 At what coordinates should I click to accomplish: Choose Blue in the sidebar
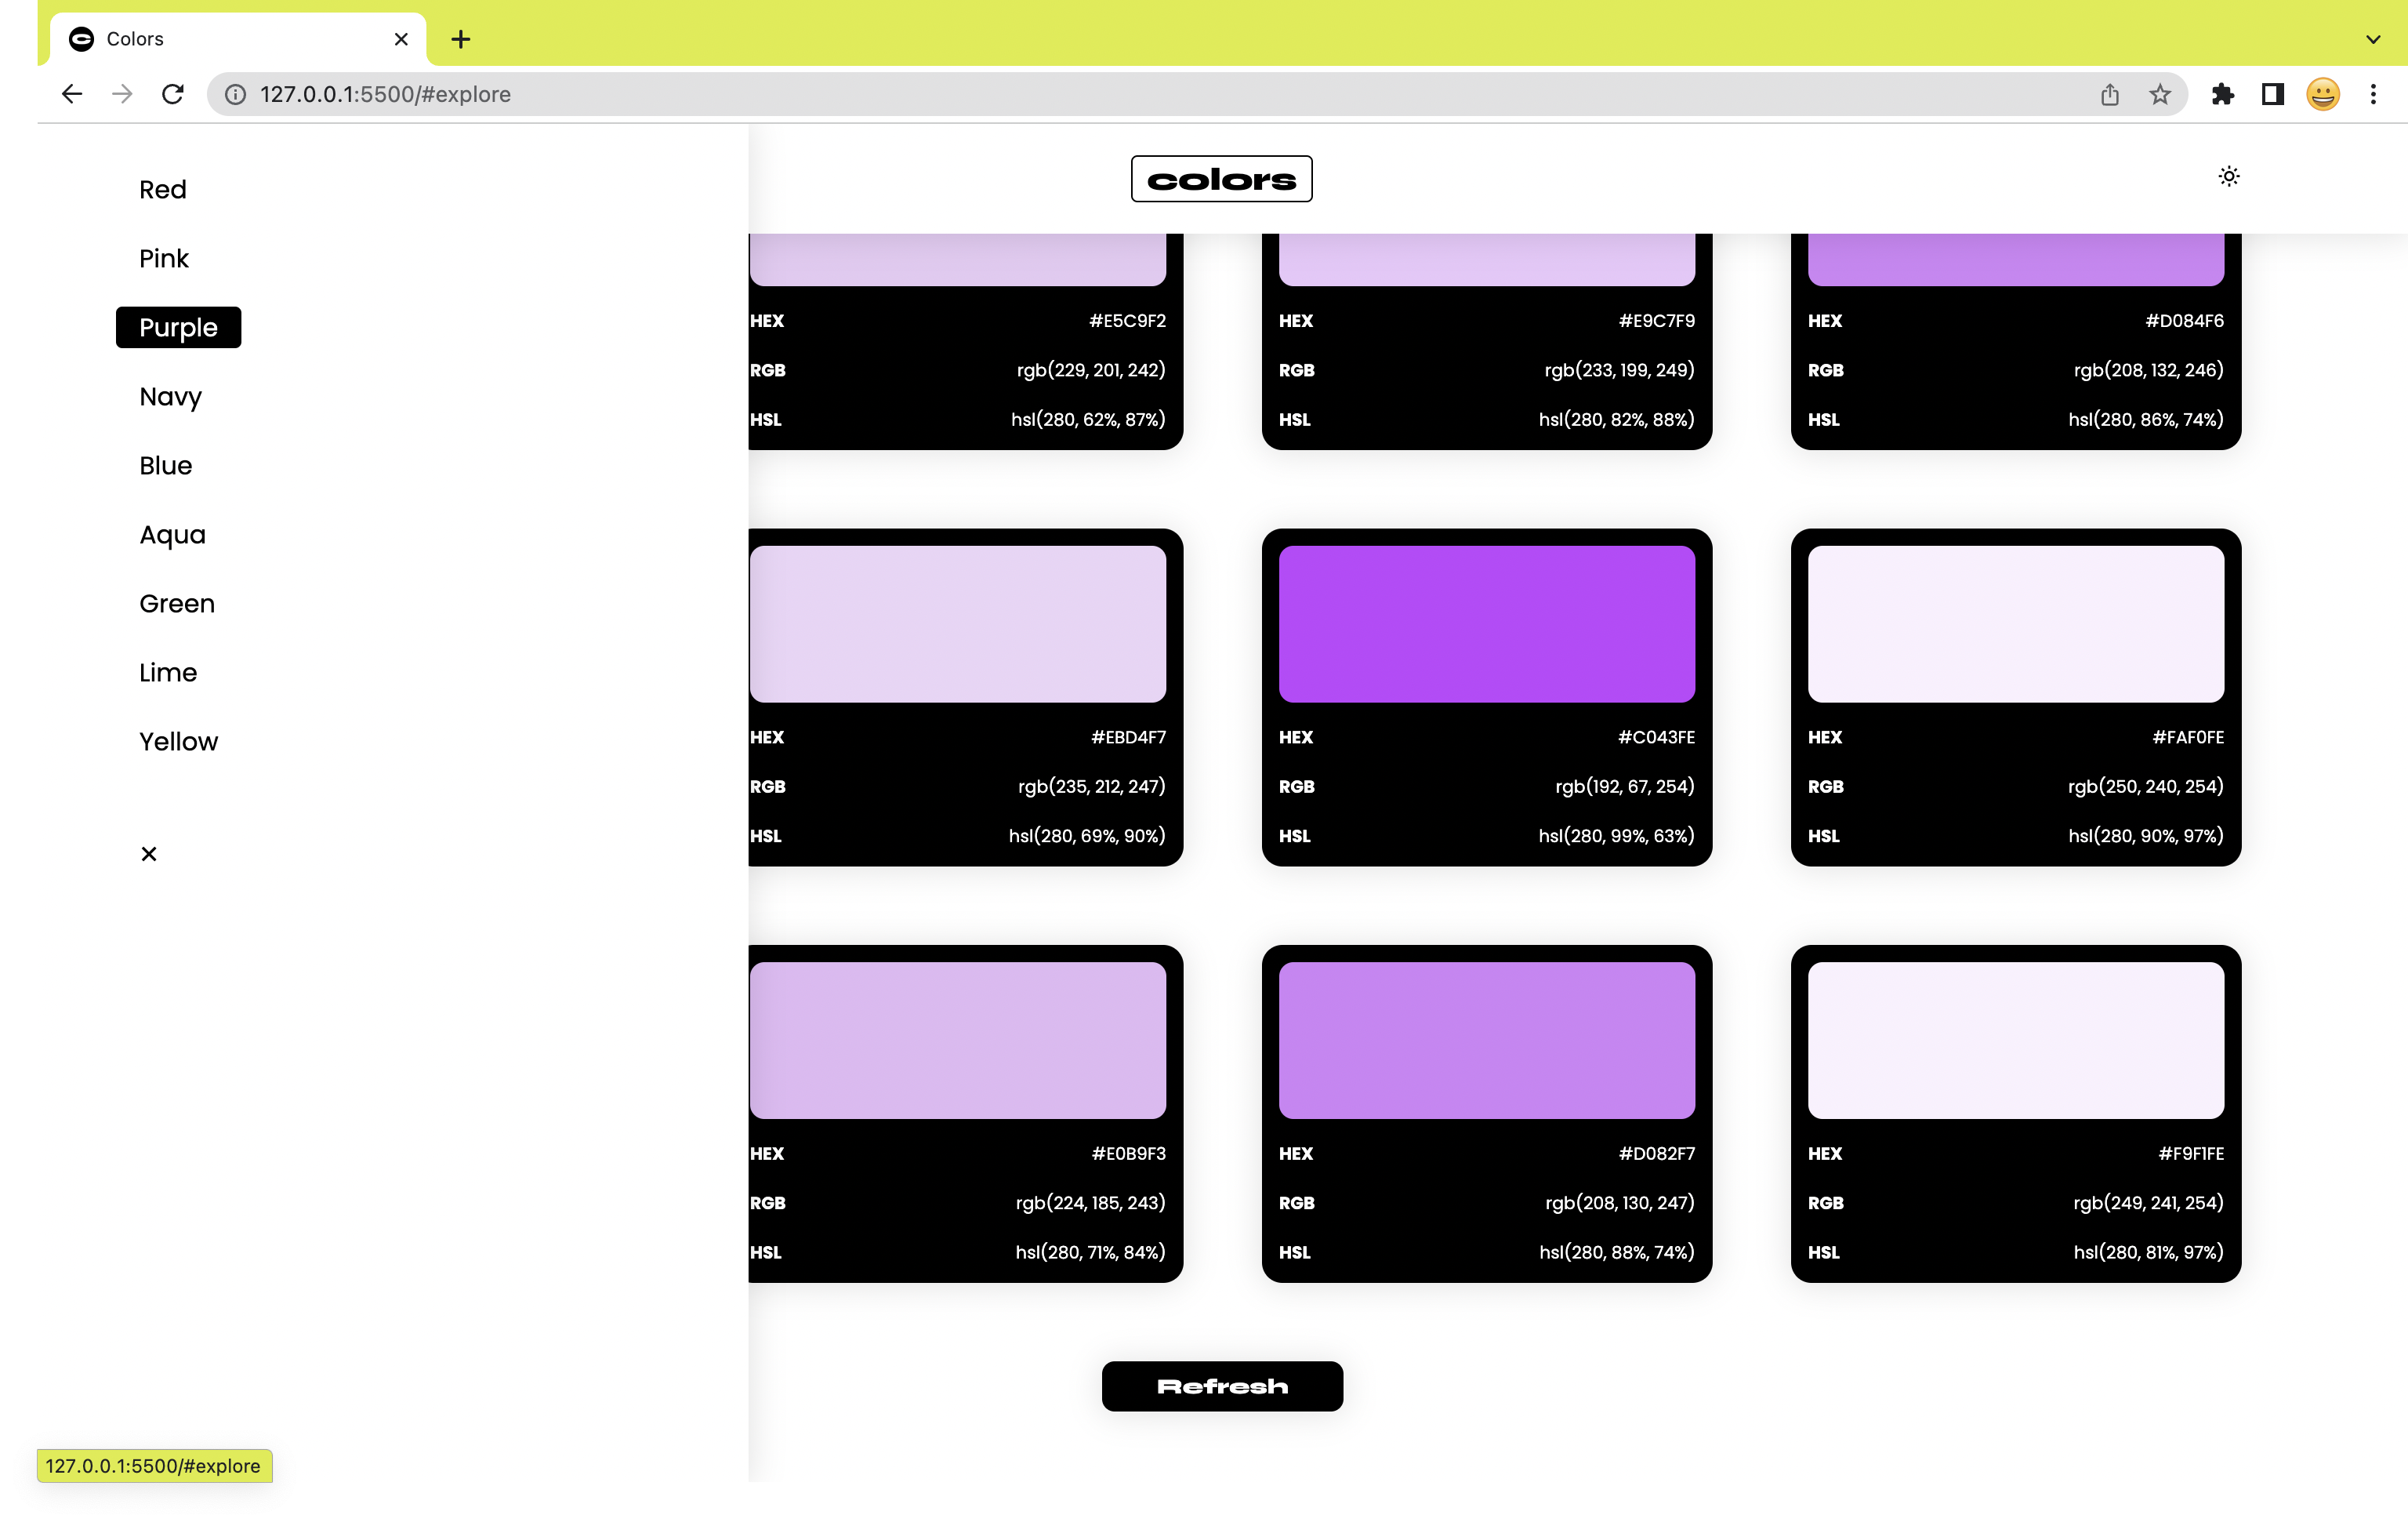click(x=166, y=465)
